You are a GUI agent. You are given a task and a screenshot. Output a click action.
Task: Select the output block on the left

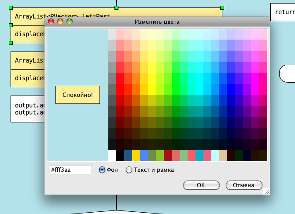[x=27, y=109]
